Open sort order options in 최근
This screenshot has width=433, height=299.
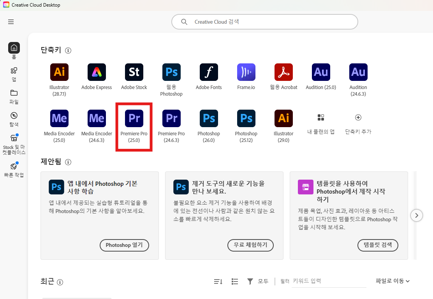coord(218,282)
